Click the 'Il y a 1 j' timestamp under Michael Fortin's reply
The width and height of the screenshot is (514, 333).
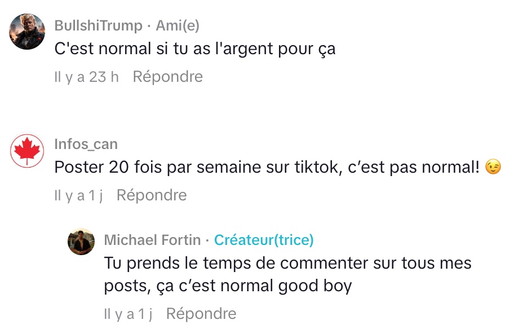point(128,314)
